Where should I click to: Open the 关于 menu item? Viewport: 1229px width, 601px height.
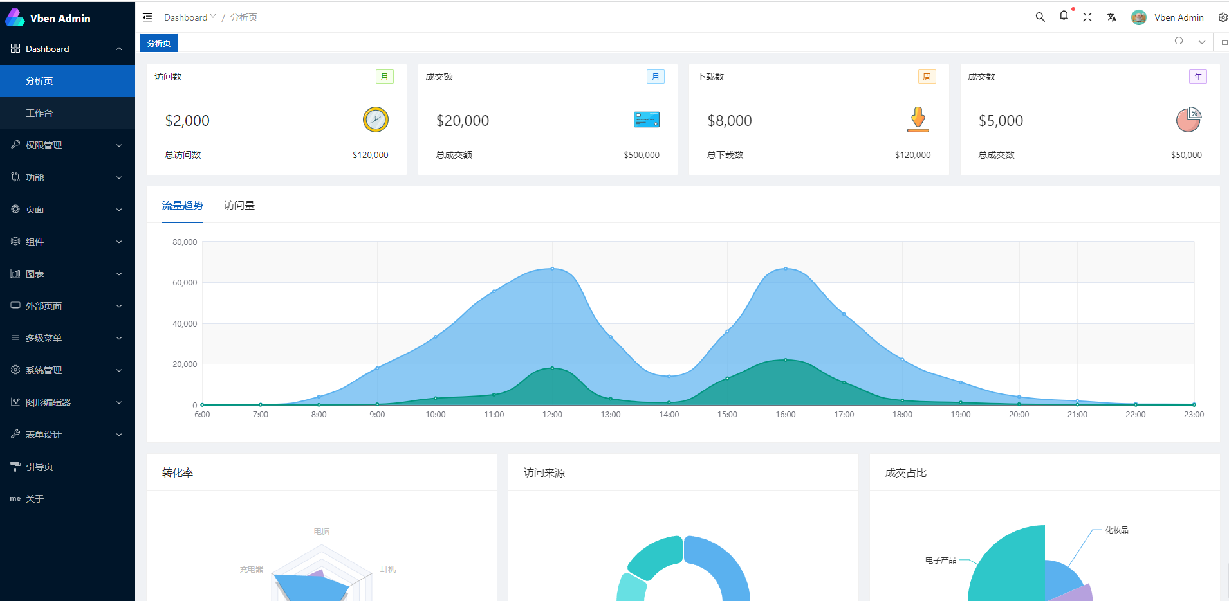(68, 499)
